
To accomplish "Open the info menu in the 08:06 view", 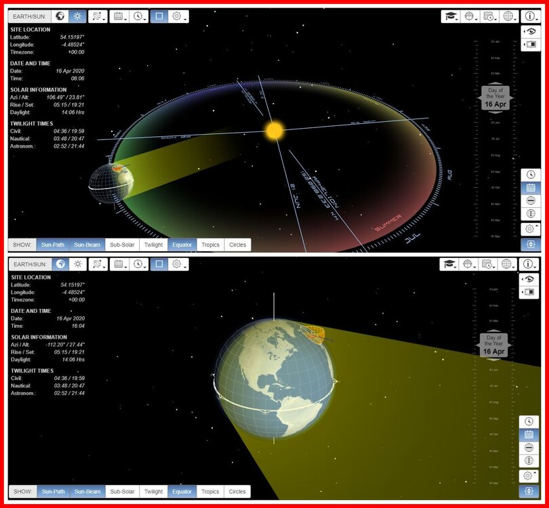I will 531,16.
